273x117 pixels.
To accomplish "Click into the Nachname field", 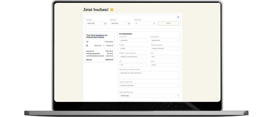I will 165,40.
